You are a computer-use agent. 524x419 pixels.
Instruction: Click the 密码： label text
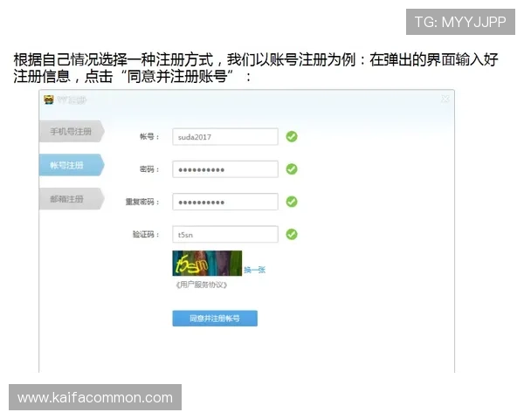(x=149, y=169)
